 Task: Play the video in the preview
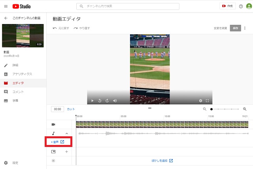tap(92, 101)
